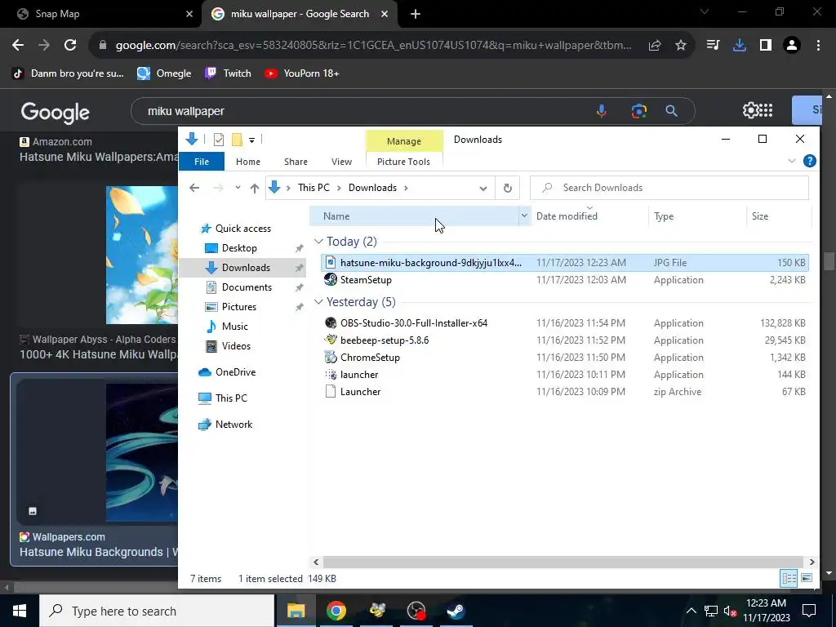836x627 pixels.
Task: Open Steam from the taskbar
Action: click(456, 611)
